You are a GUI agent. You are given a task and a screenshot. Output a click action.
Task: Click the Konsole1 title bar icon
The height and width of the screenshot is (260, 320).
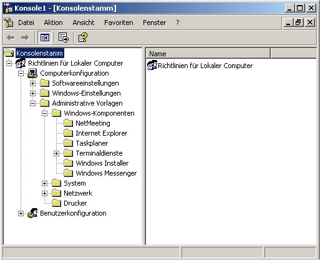coord(9,8)
